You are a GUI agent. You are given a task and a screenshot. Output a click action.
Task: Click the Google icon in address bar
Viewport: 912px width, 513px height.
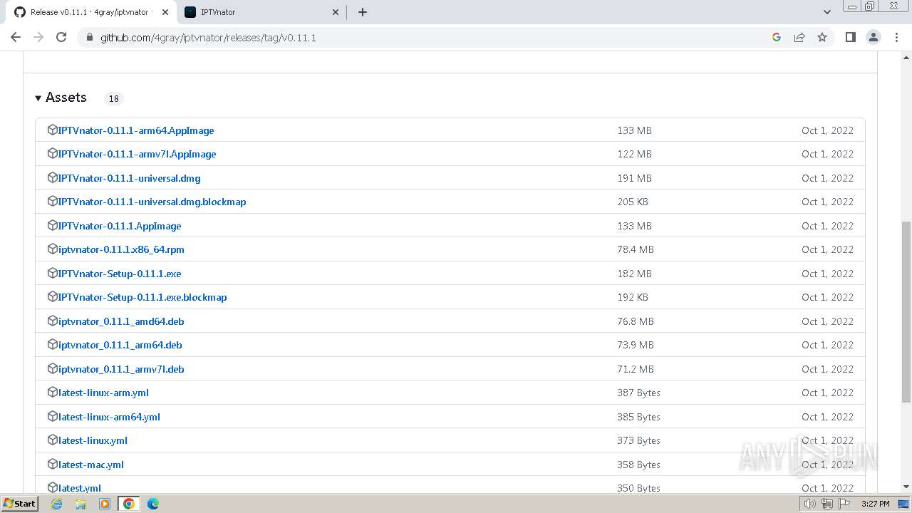coord(777,37)
